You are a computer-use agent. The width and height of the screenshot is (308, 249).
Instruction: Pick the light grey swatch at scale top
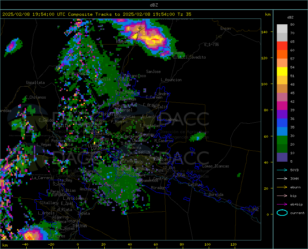(282, 29)
